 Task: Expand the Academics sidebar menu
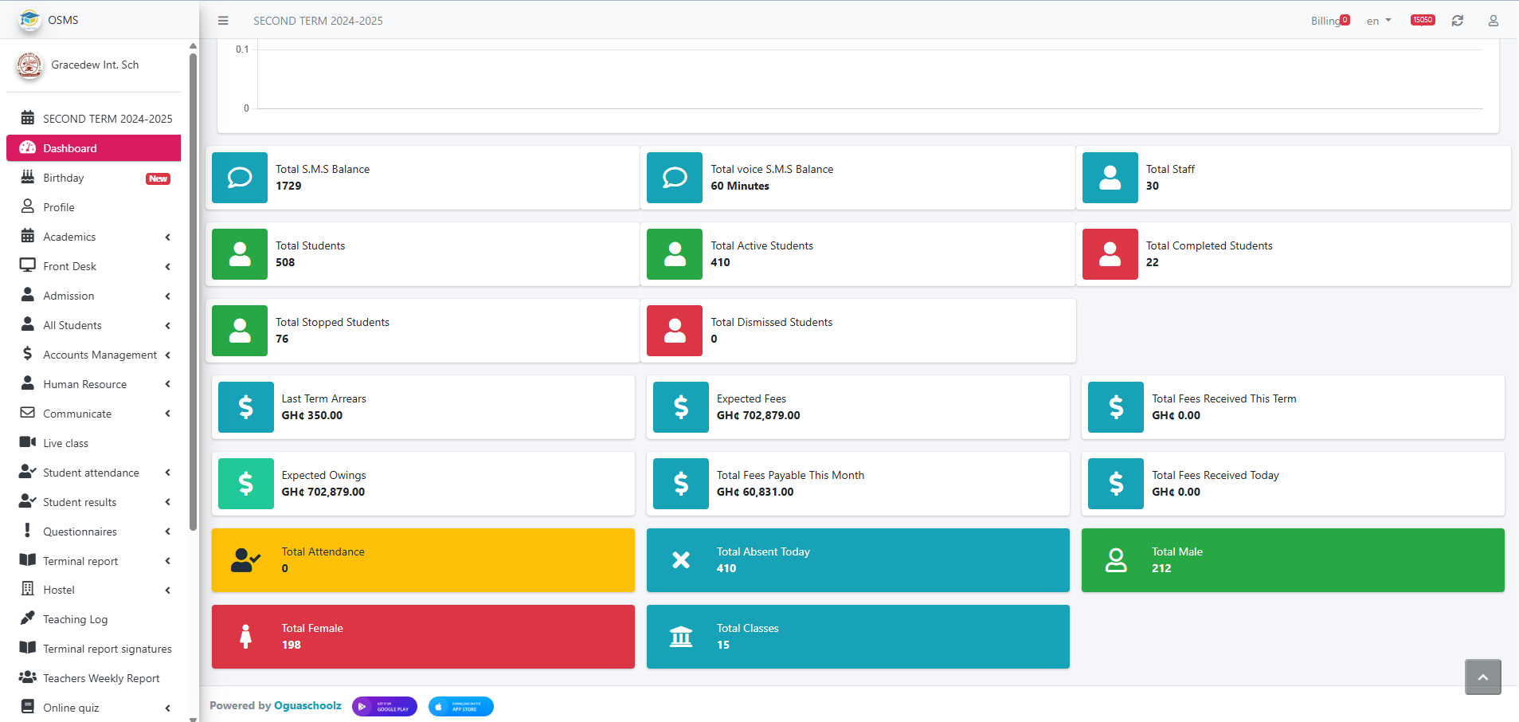pos(94,237)
